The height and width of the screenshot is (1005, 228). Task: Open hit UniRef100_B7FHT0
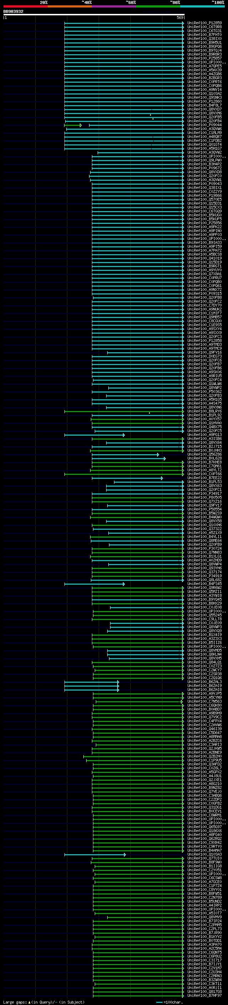click(x=204, y=35)
